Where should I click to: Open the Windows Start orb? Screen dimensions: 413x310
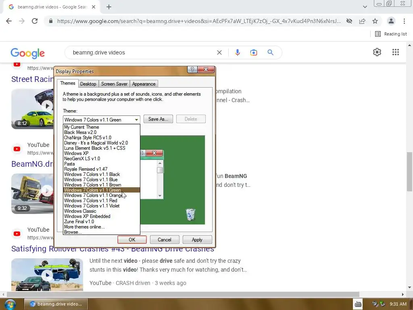tap(10, 304)
